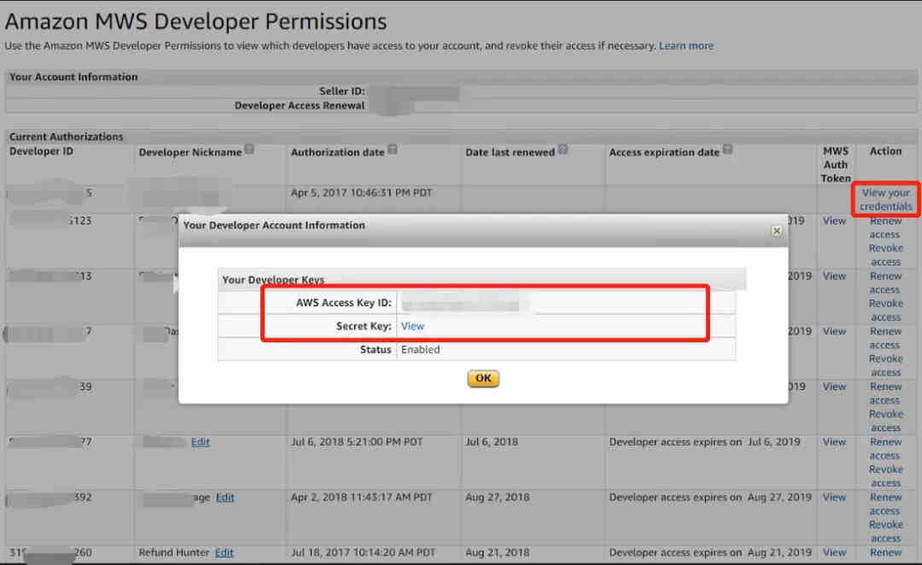Viewport: 922px width, 565px height.
Task: View MWS Auth Token for Refund Hunter
Action: click(834, 552)
